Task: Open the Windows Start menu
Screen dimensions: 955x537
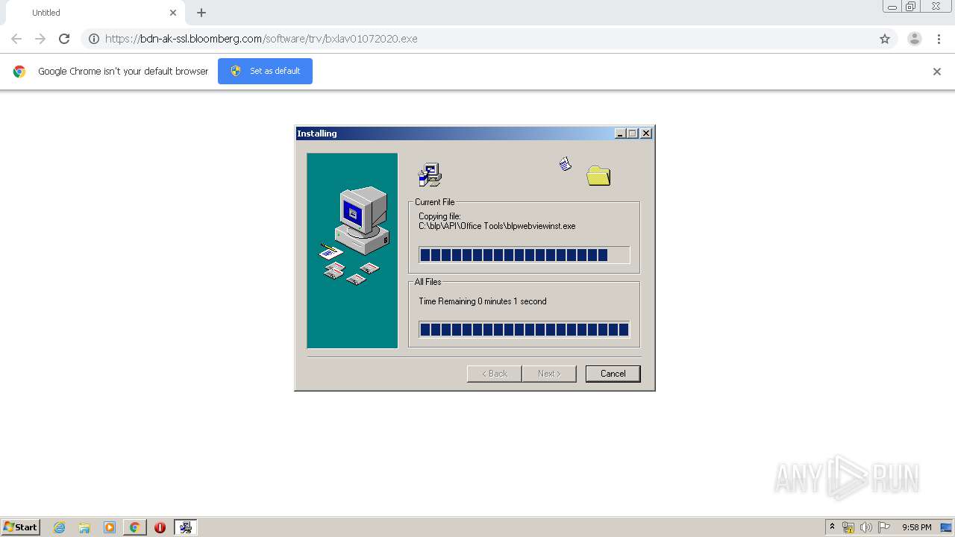Action: [x=21, y=527]
